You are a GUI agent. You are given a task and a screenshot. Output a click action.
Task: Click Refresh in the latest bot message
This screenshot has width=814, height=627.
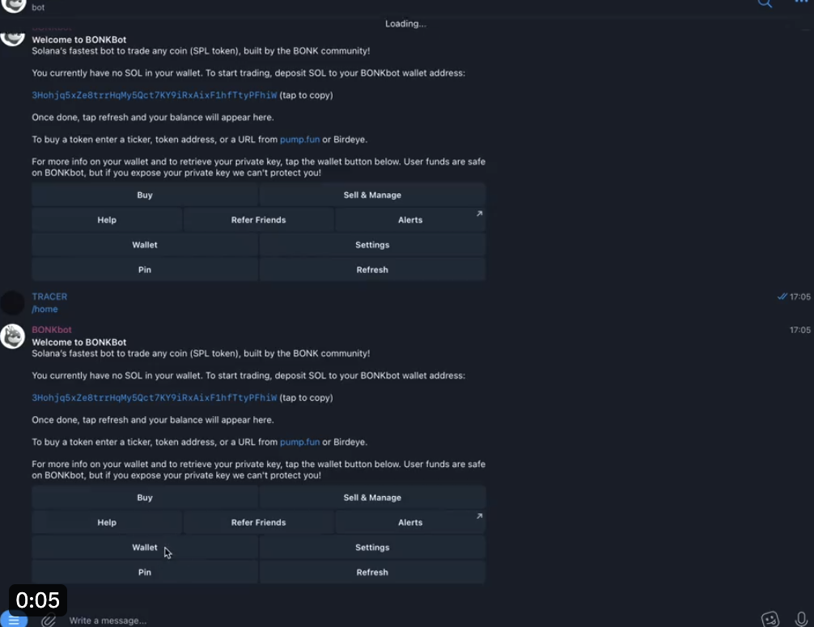(x=372, y=572)
